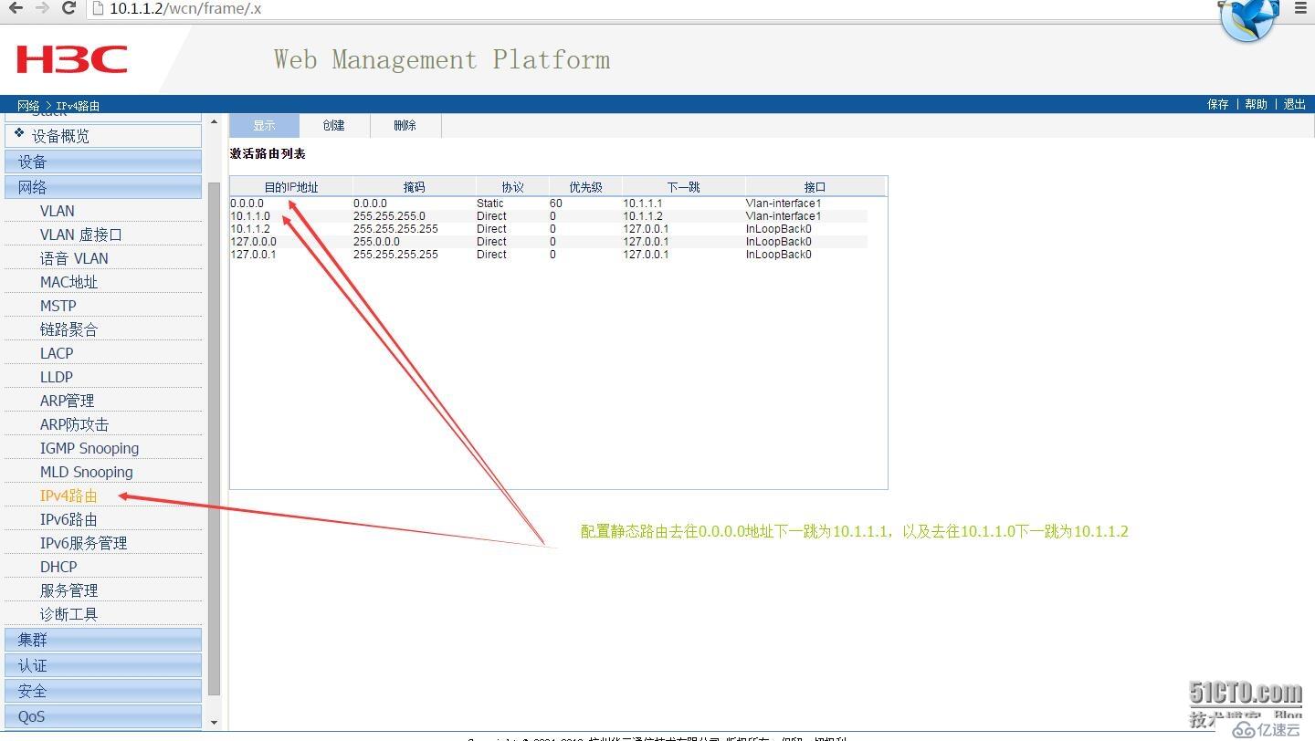The width and height of the screenshot is (1315, 741).
Task: Select the 10.1.1.0 destination cell
Action: pos(250,216)
